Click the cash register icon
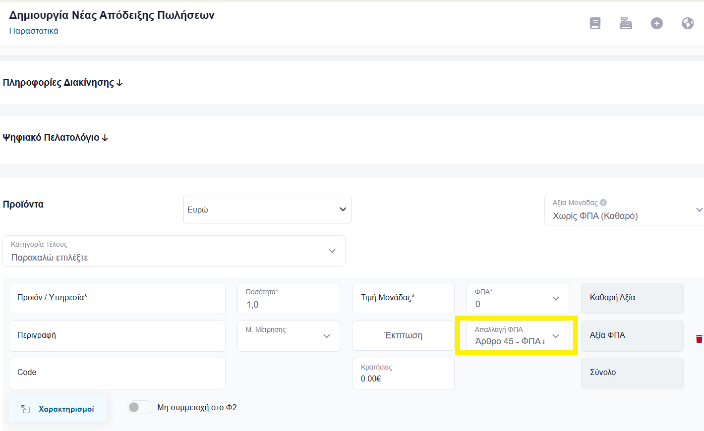This screenshot has height=431, width=704. [626, 23]
